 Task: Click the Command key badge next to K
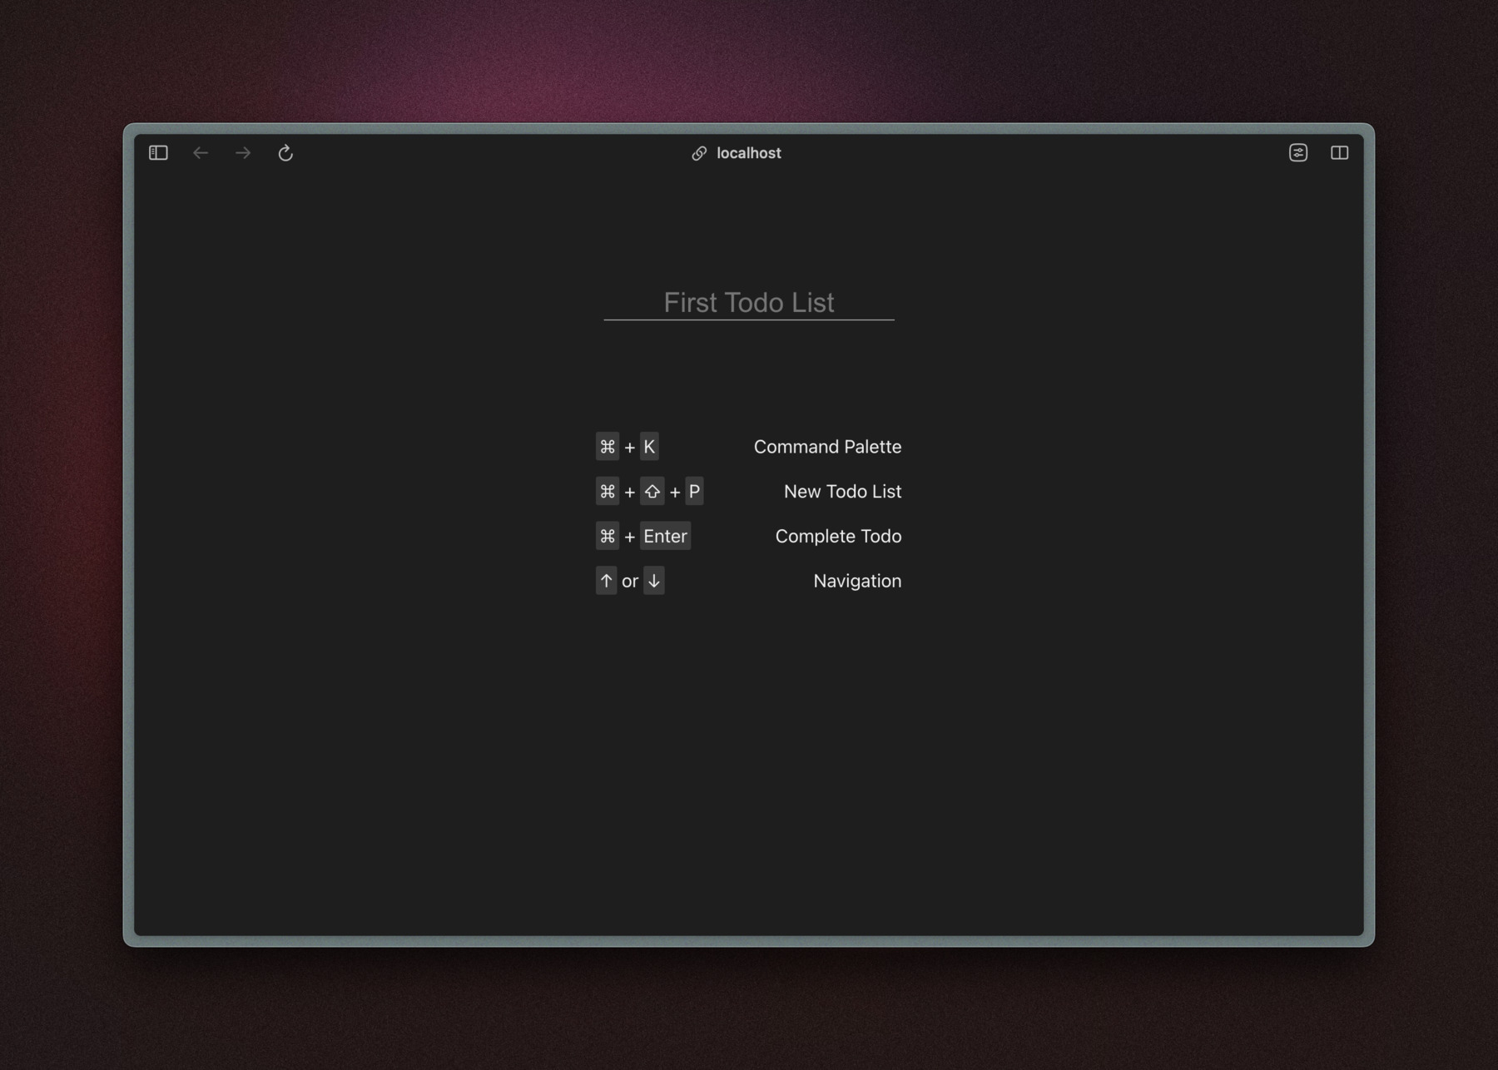point(607,447)
